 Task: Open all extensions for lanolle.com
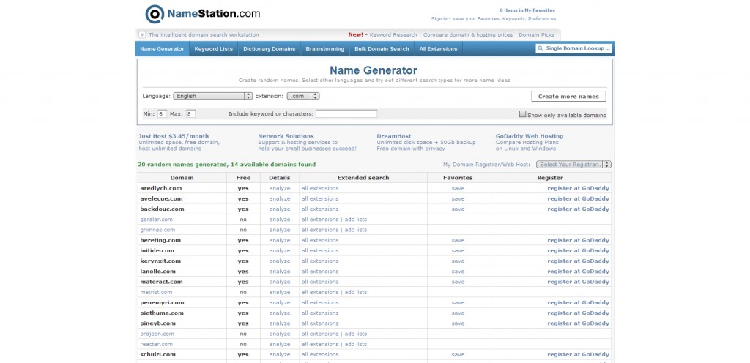click(320, 272)
